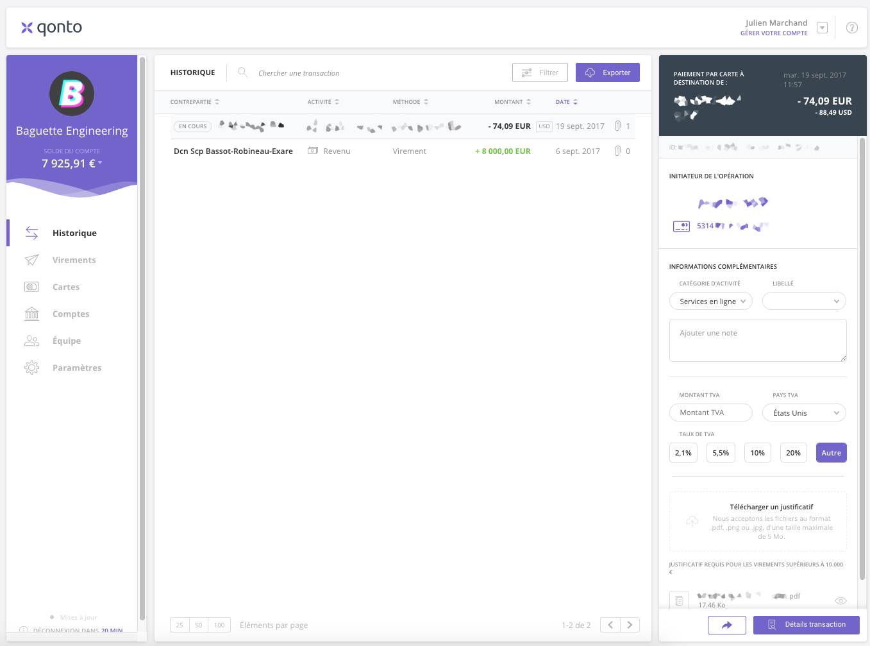The width and height of the screenshot is (870, 646).
Task: Click the Comptes bank building icon
Action: (x=31, y=314)
